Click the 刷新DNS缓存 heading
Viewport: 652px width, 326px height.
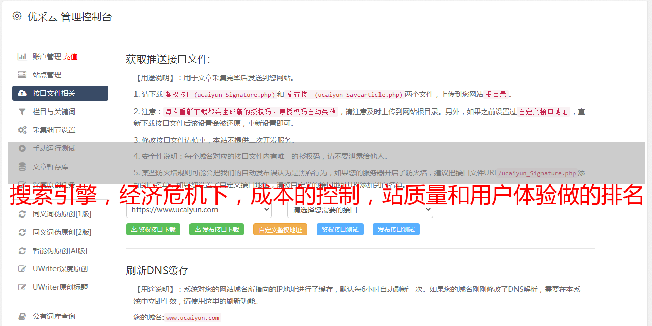click(157, 270)
